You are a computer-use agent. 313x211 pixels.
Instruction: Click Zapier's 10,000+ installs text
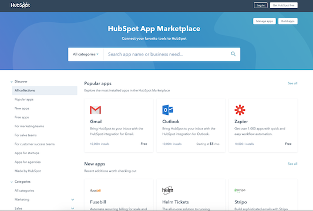[244, 144]
